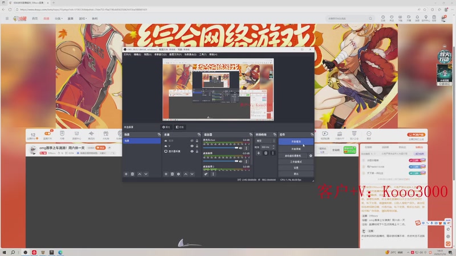Image resolution: width=456 pixels, height=256 pixels.
Task: Open source Properties button above docks
Action: click(166, 127)
